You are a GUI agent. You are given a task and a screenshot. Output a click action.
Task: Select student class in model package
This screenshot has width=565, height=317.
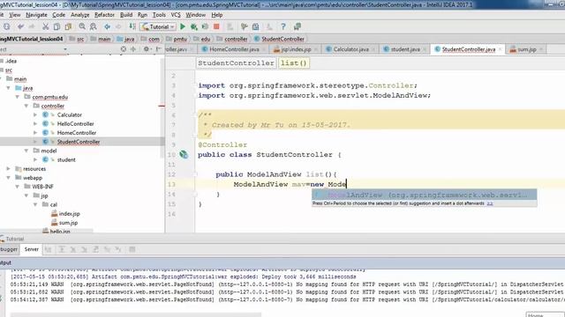[x=66, y=159]
